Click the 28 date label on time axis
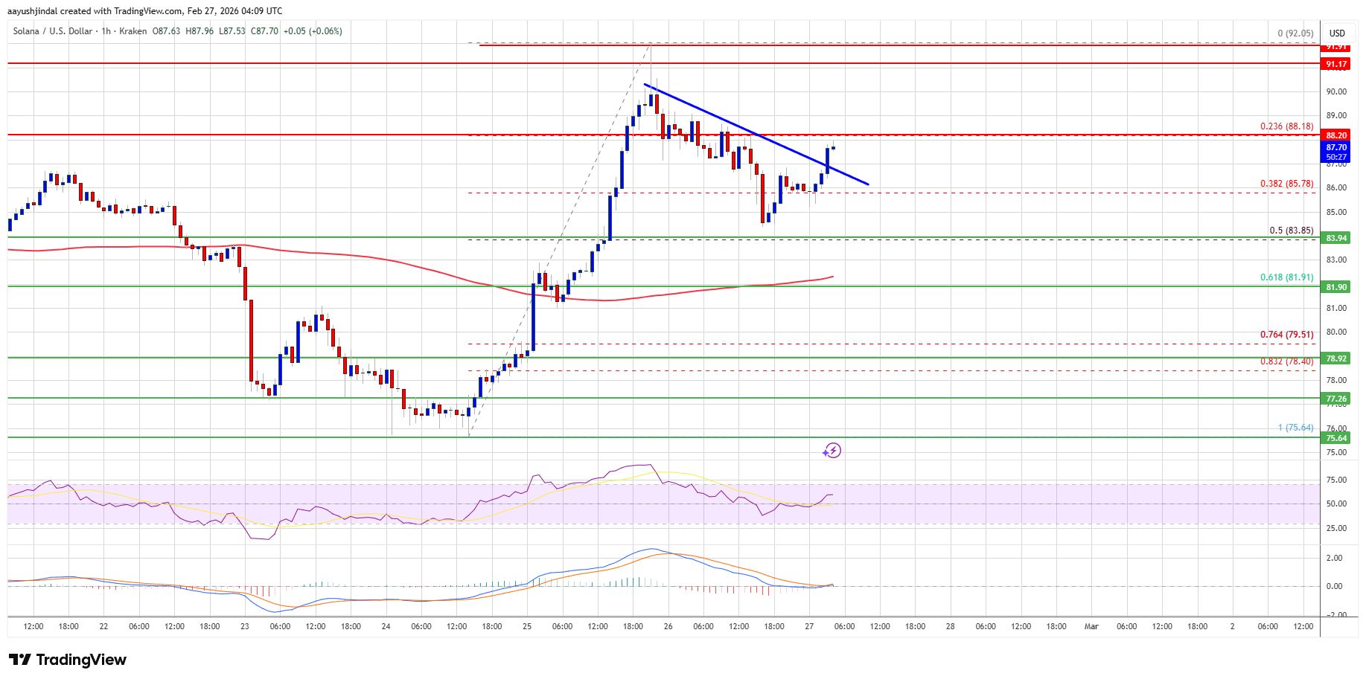 tap(951, 627)
